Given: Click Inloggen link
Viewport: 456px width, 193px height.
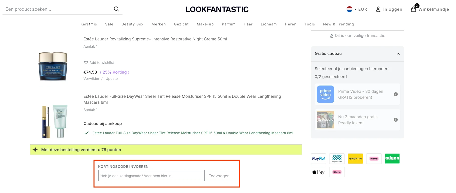Looking at the screenshot, I should tap(393, 9).
